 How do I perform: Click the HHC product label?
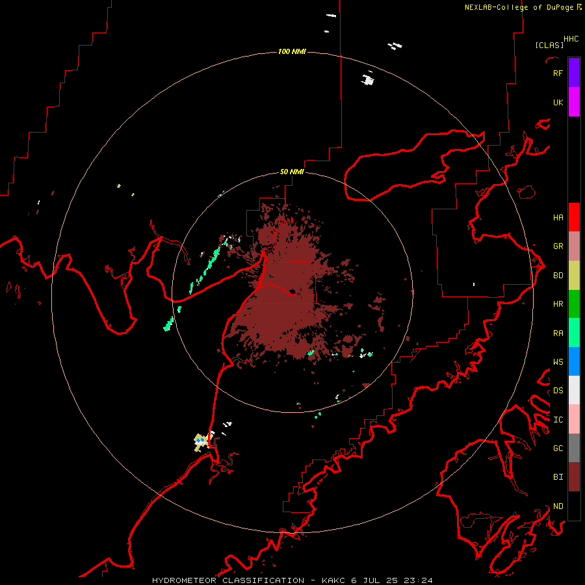(x=571, y=39)
